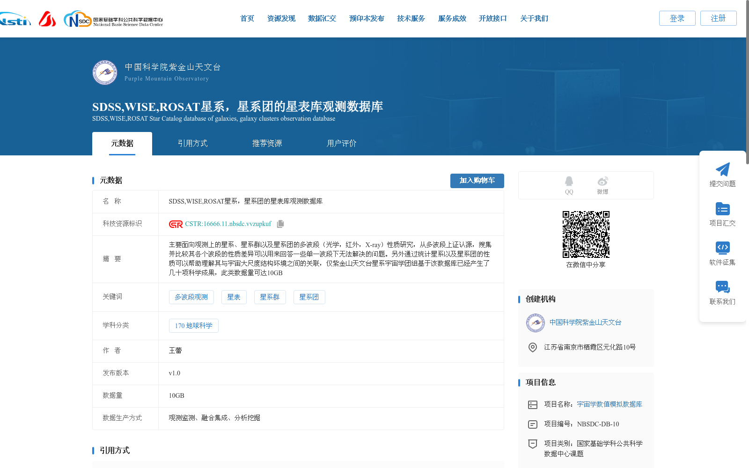Click Purple Mountain Observatory emblem in banner

click(105, 72)
